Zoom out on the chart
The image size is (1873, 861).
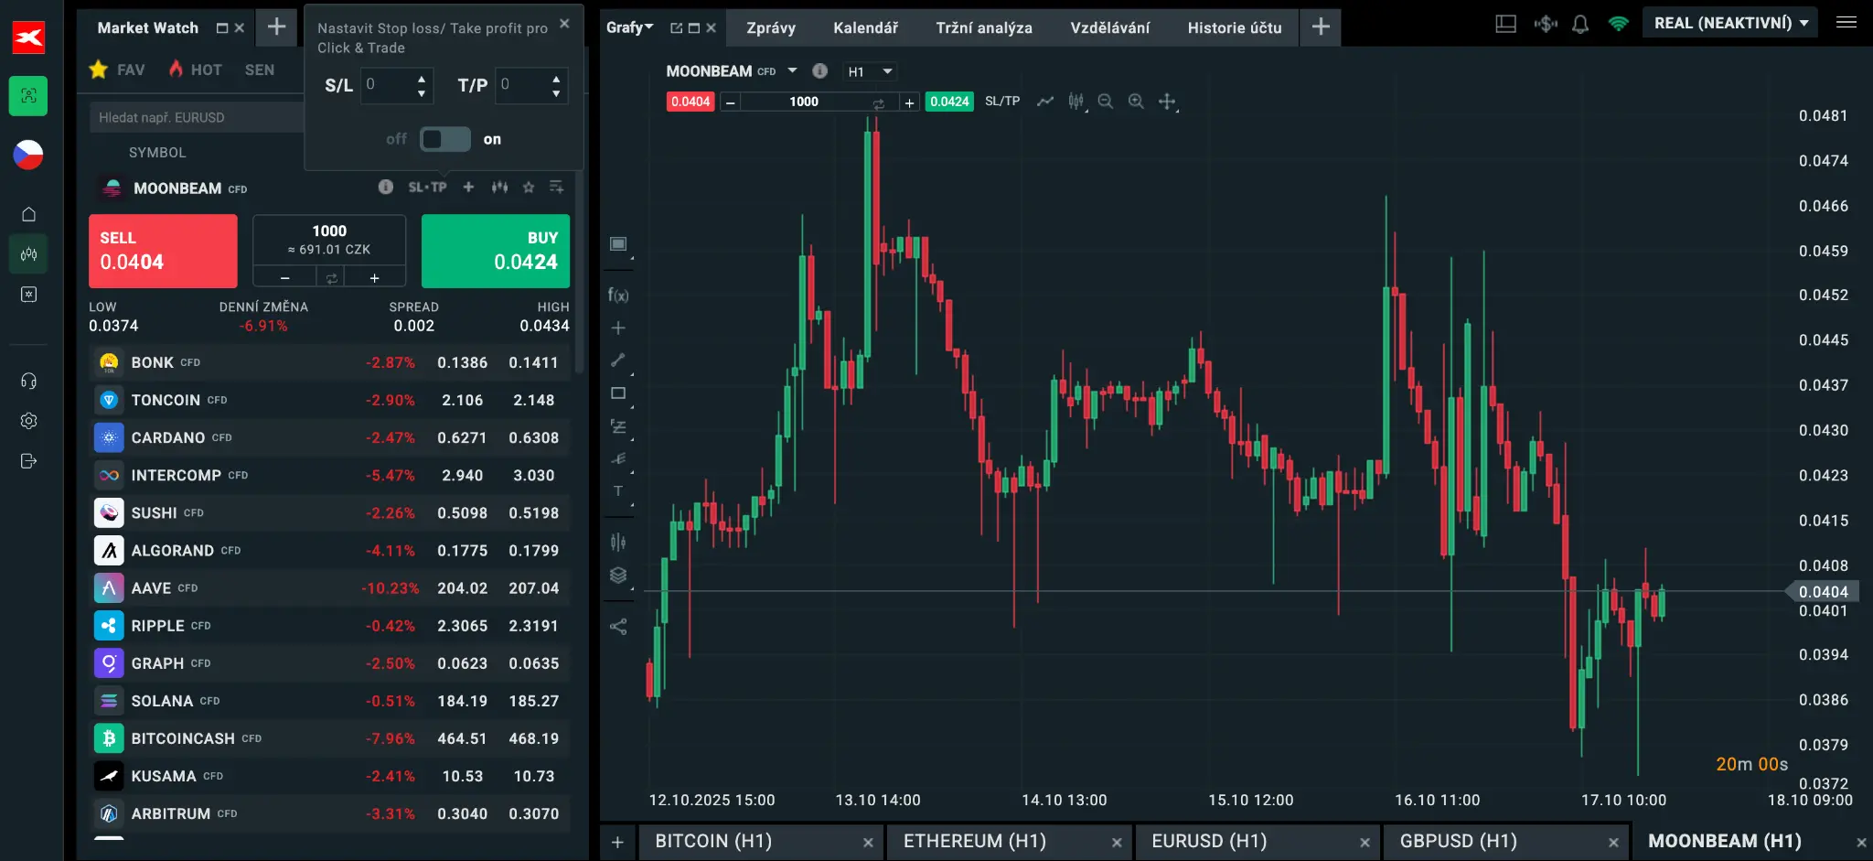[x=1106, y=102]
